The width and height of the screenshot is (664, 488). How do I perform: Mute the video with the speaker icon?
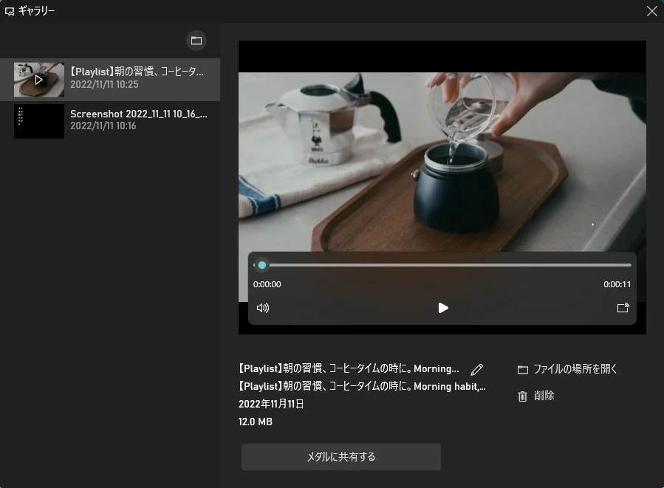263,308
